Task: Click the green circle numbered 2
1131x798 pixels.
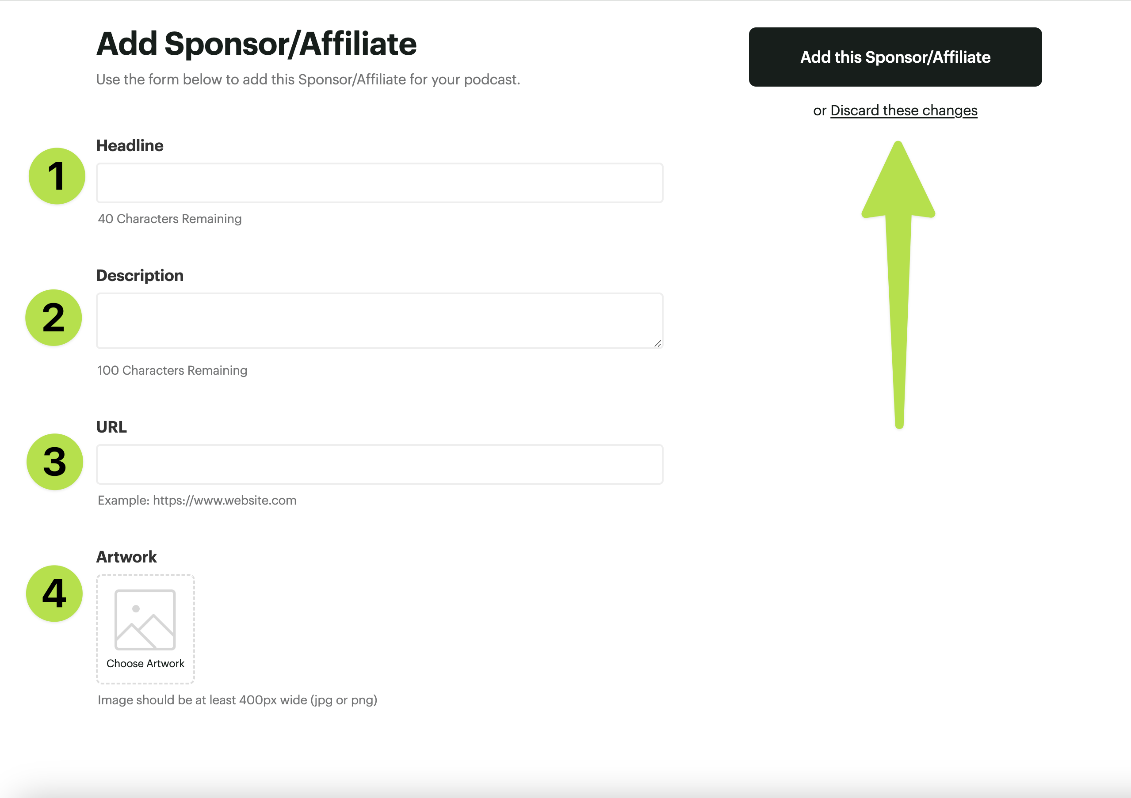Action: point(53,318)
